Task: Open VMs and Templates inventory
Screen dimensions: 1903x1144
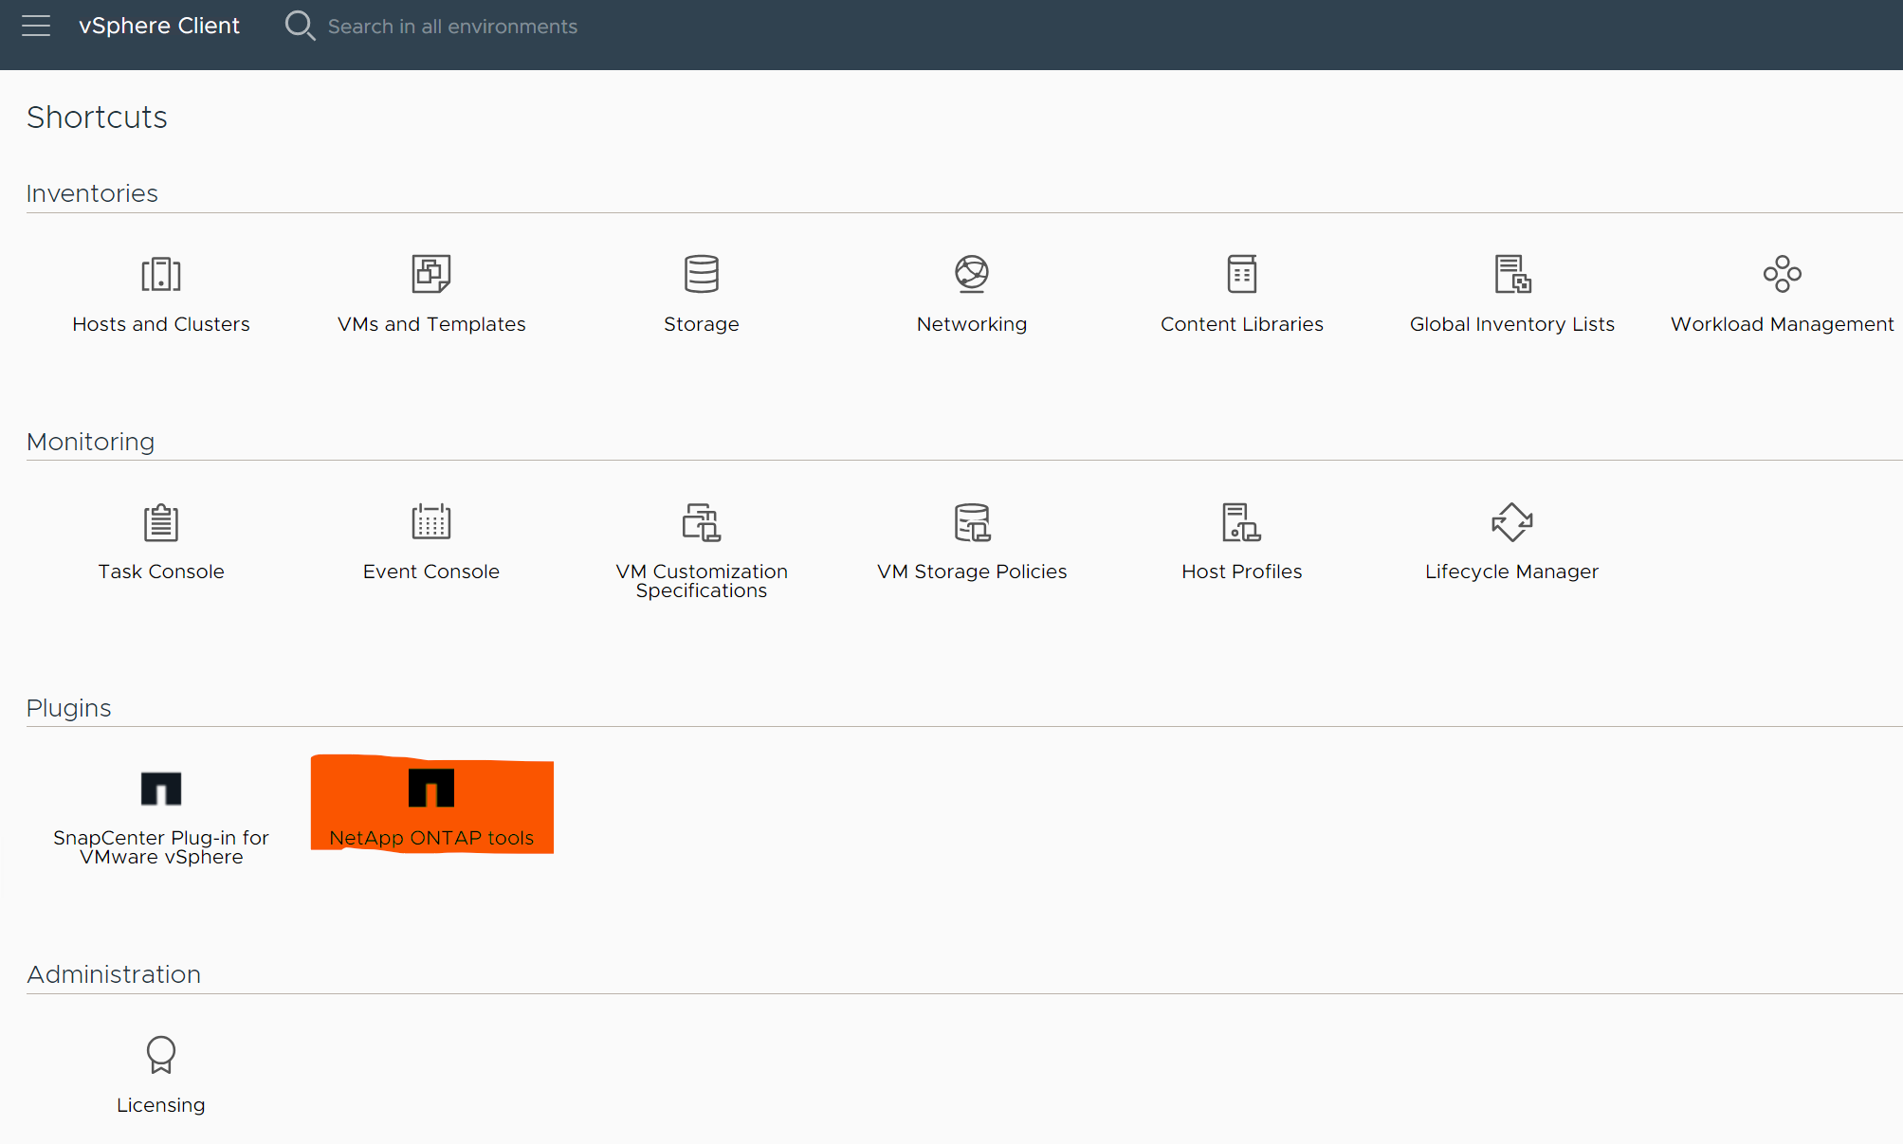Action: [430, 289]
